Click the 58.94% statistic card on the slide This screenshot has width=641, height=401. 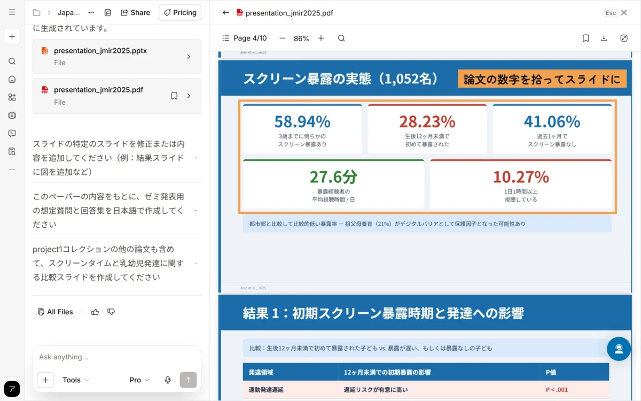[x=302, y=129]
